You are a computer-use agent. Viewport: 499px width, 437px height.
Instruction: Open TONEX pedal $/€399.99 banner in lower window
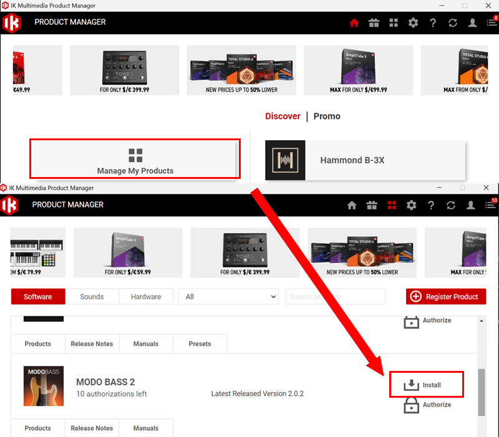(245, 252)
